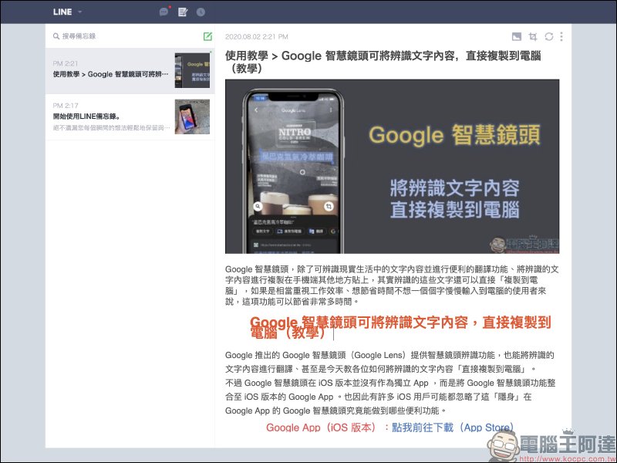
Task: Click the memo title 開始使用LINE備忘錄。
Action: point(86,117)
